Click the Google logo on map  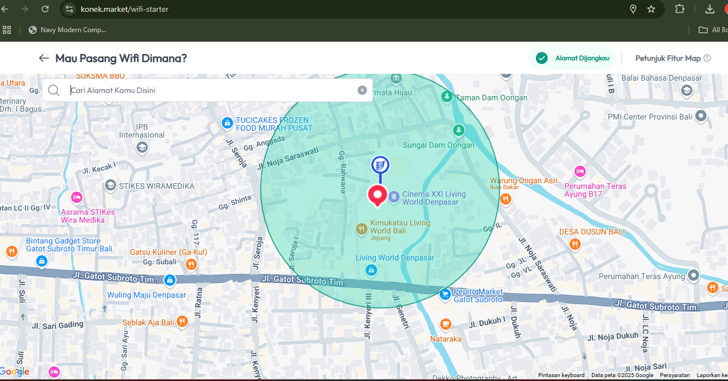coord(15,371)
